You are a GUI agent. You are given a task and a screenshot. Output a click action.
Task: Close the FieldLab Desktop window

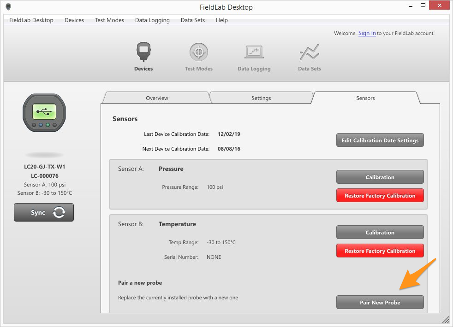[x=439, y=6]
